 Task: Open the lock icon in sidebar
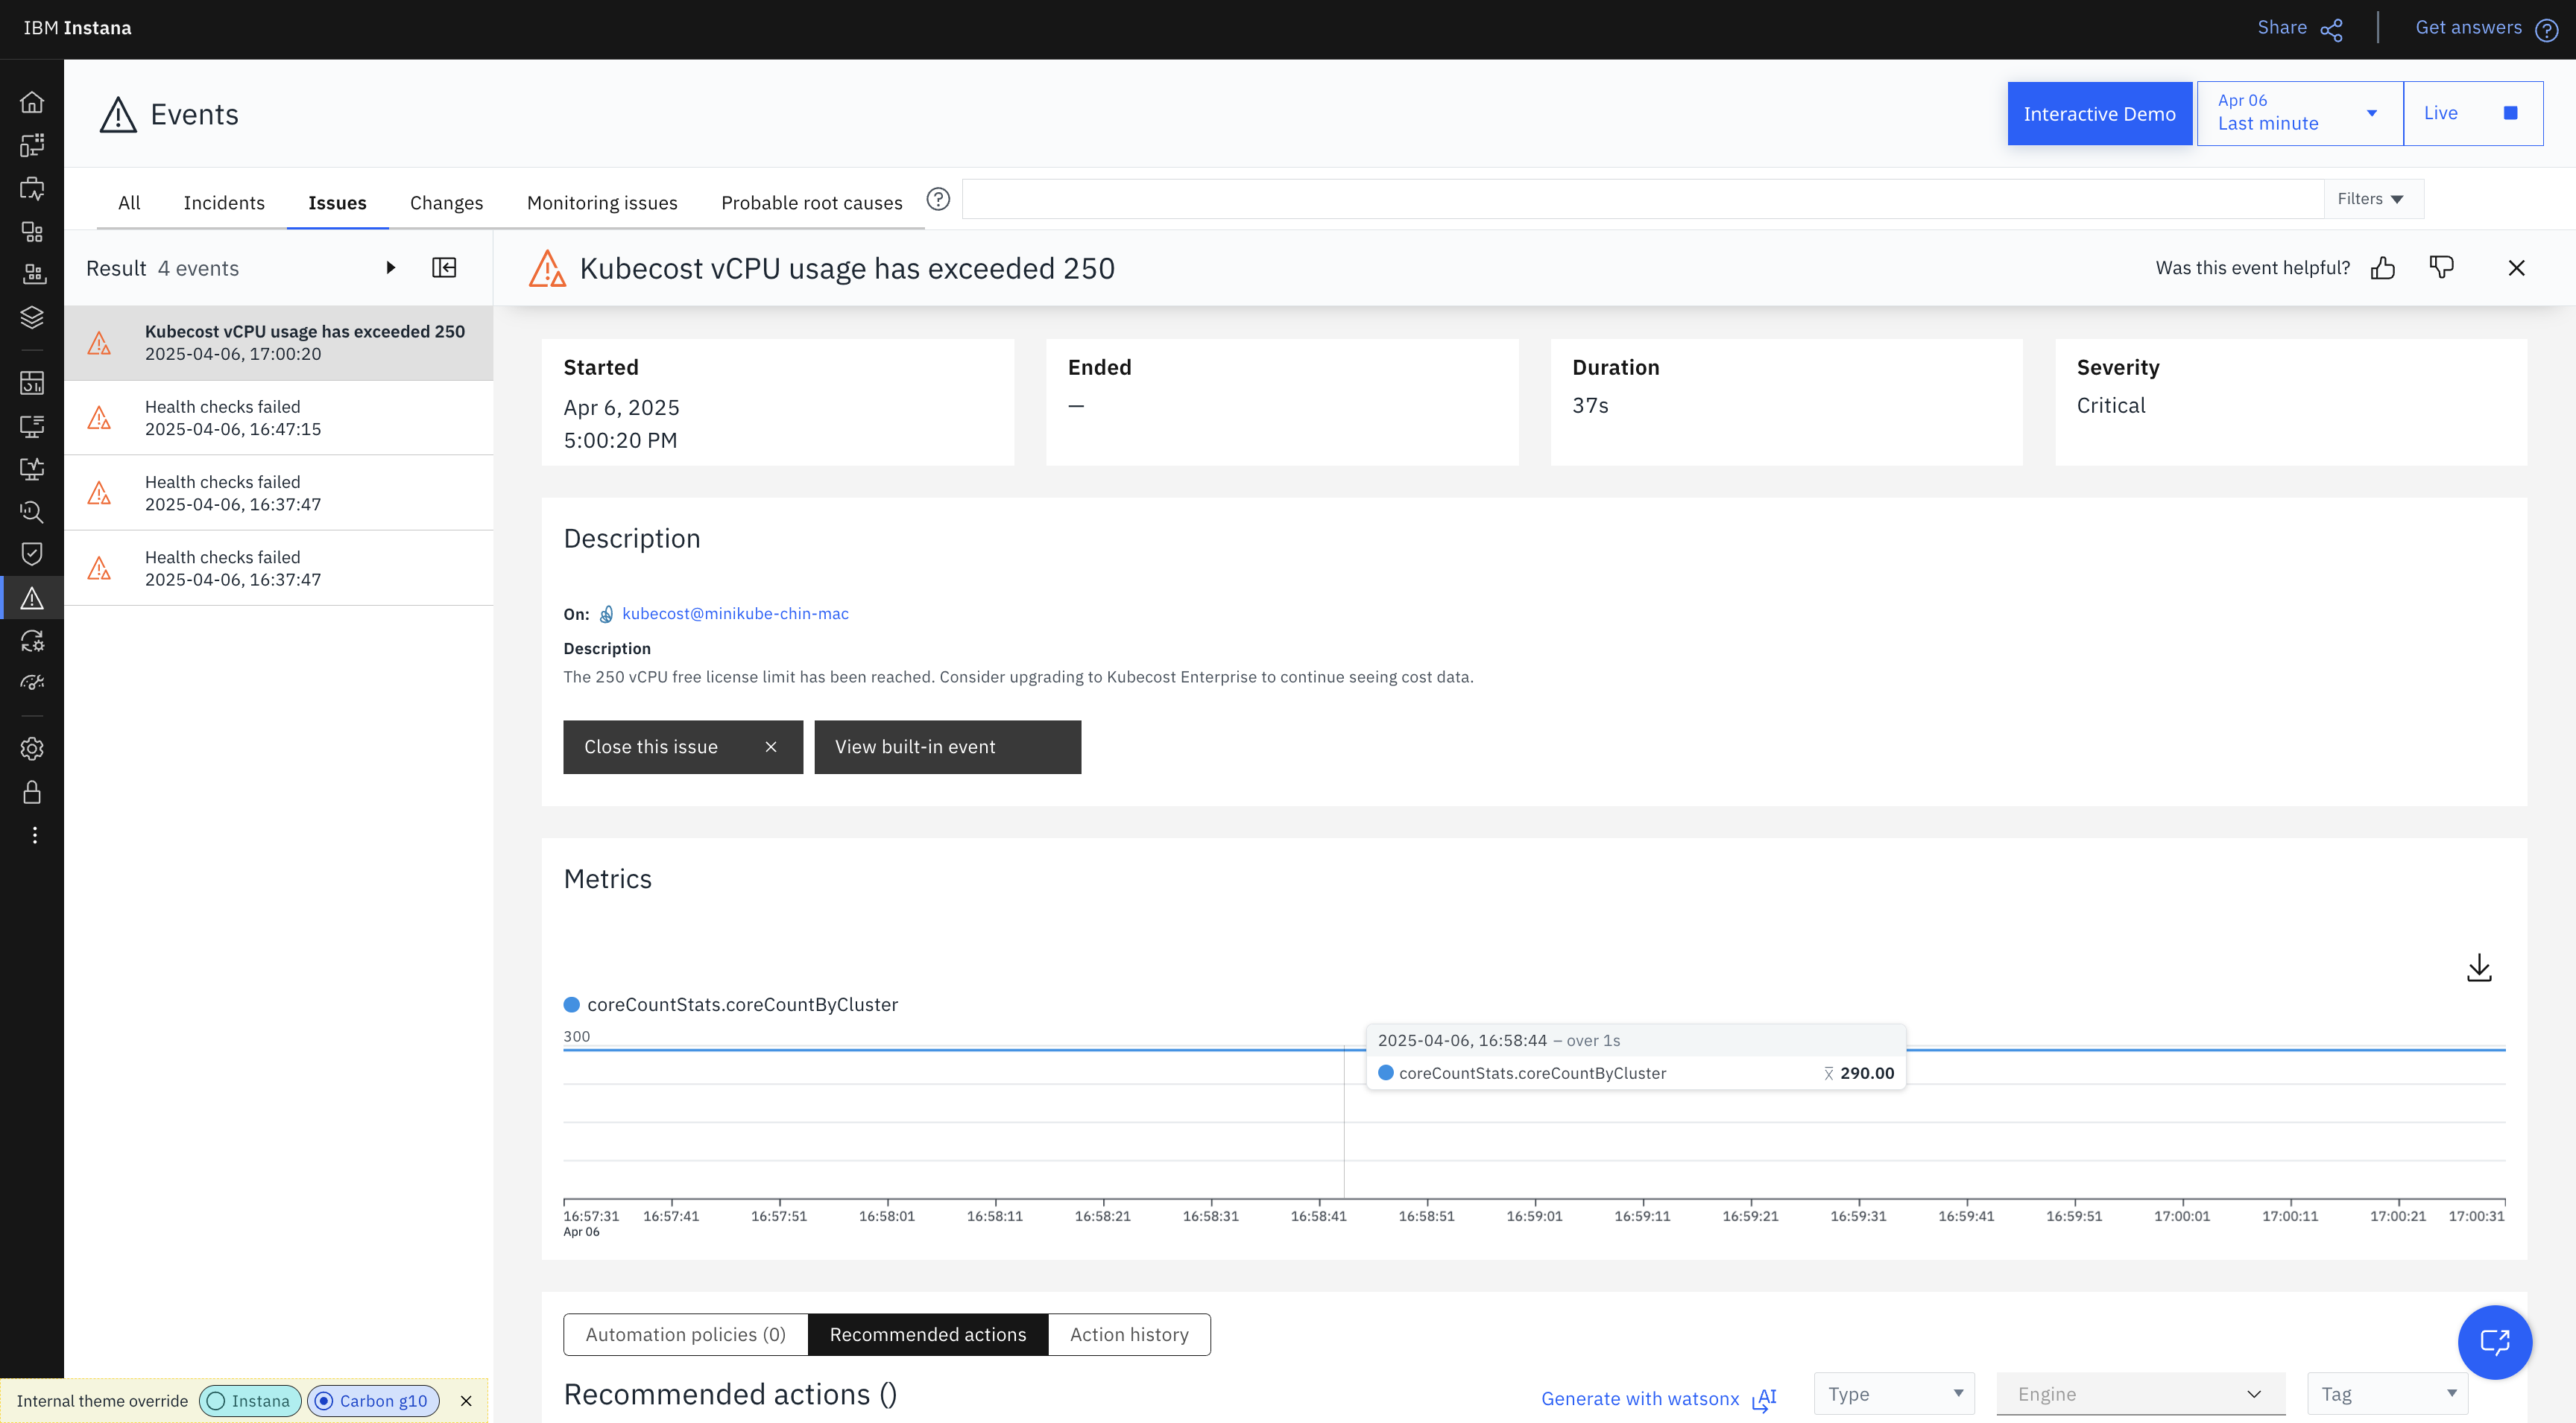(32, 791)
